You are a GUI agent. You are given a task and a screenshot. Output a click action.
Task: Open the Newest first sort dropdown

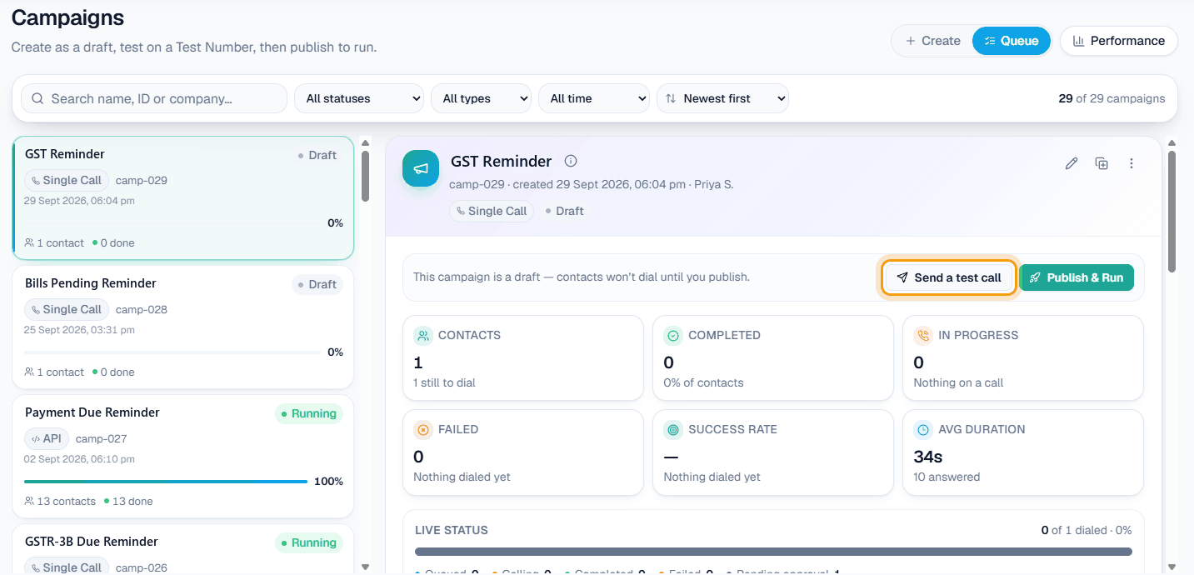pos(722,98)
